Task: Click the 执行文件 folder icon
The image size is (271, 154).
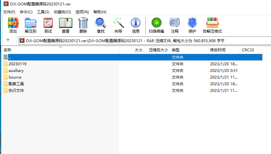Action: point(5,91)
